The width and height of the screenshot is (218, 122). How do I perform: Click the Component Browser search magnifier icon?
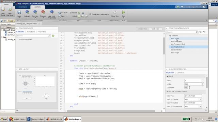click(x=197, y=32)
